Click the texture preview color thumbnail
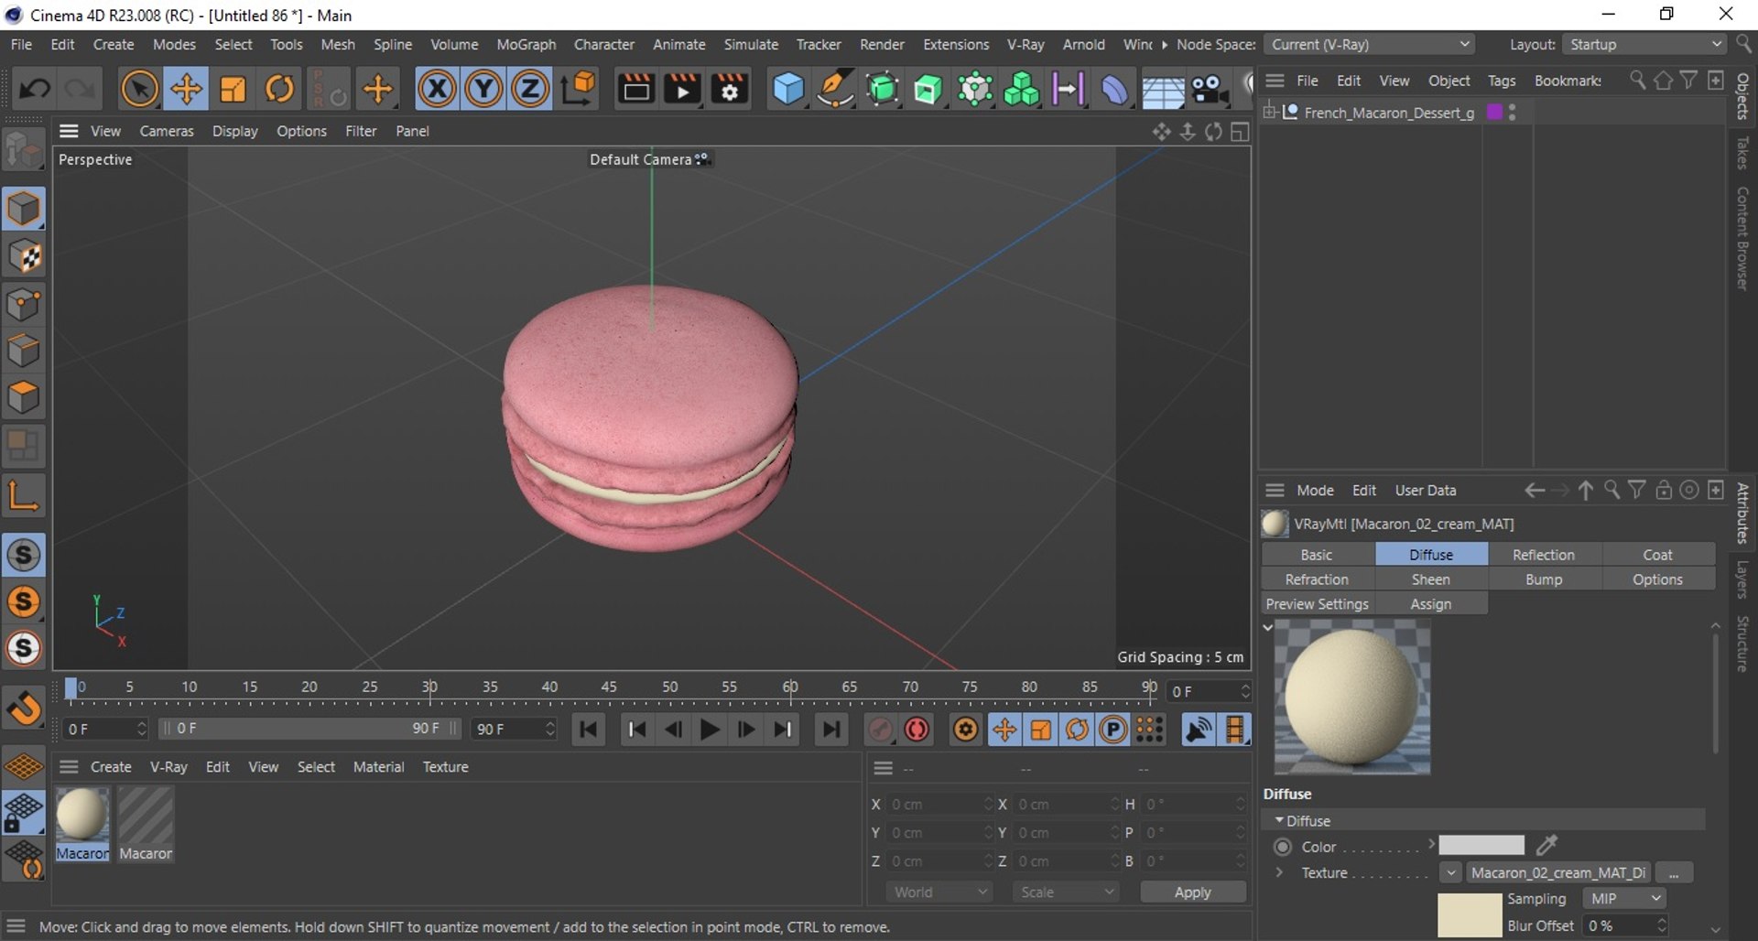The height and width of the screenshot is (941, 1758). point(1470,915)
